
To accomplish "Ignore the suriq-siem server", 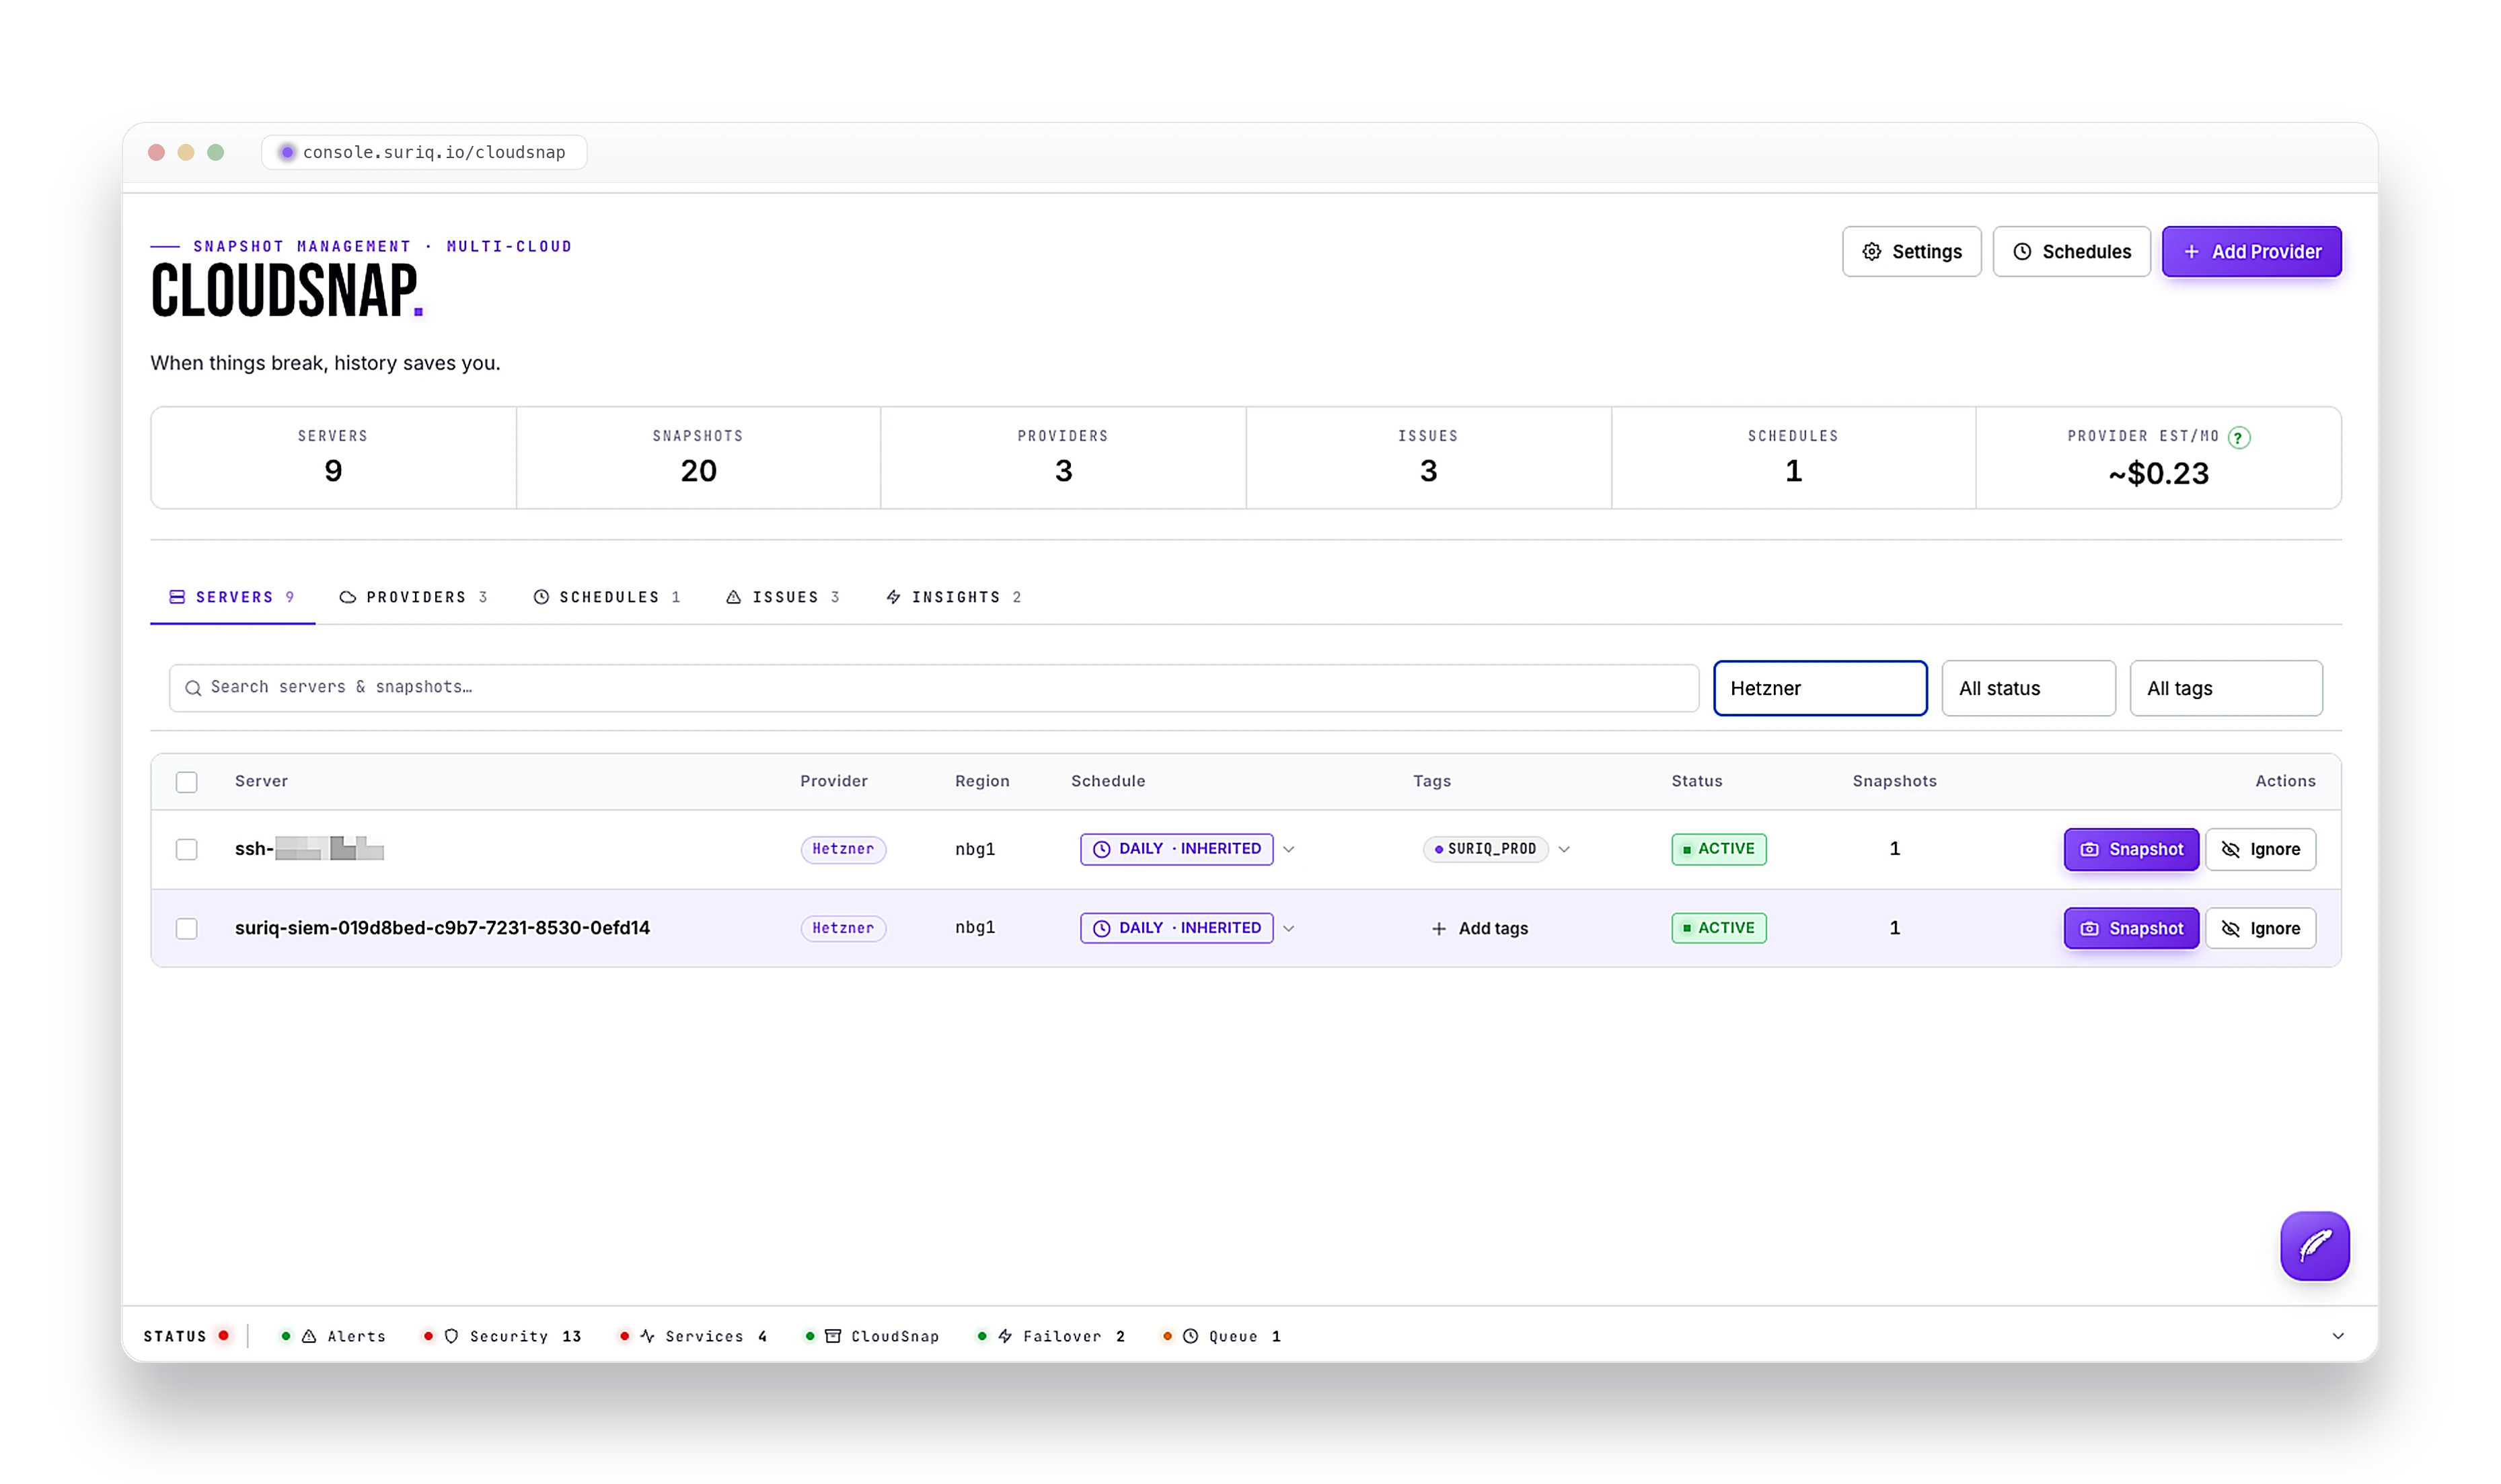I will tap(2260, 928).
